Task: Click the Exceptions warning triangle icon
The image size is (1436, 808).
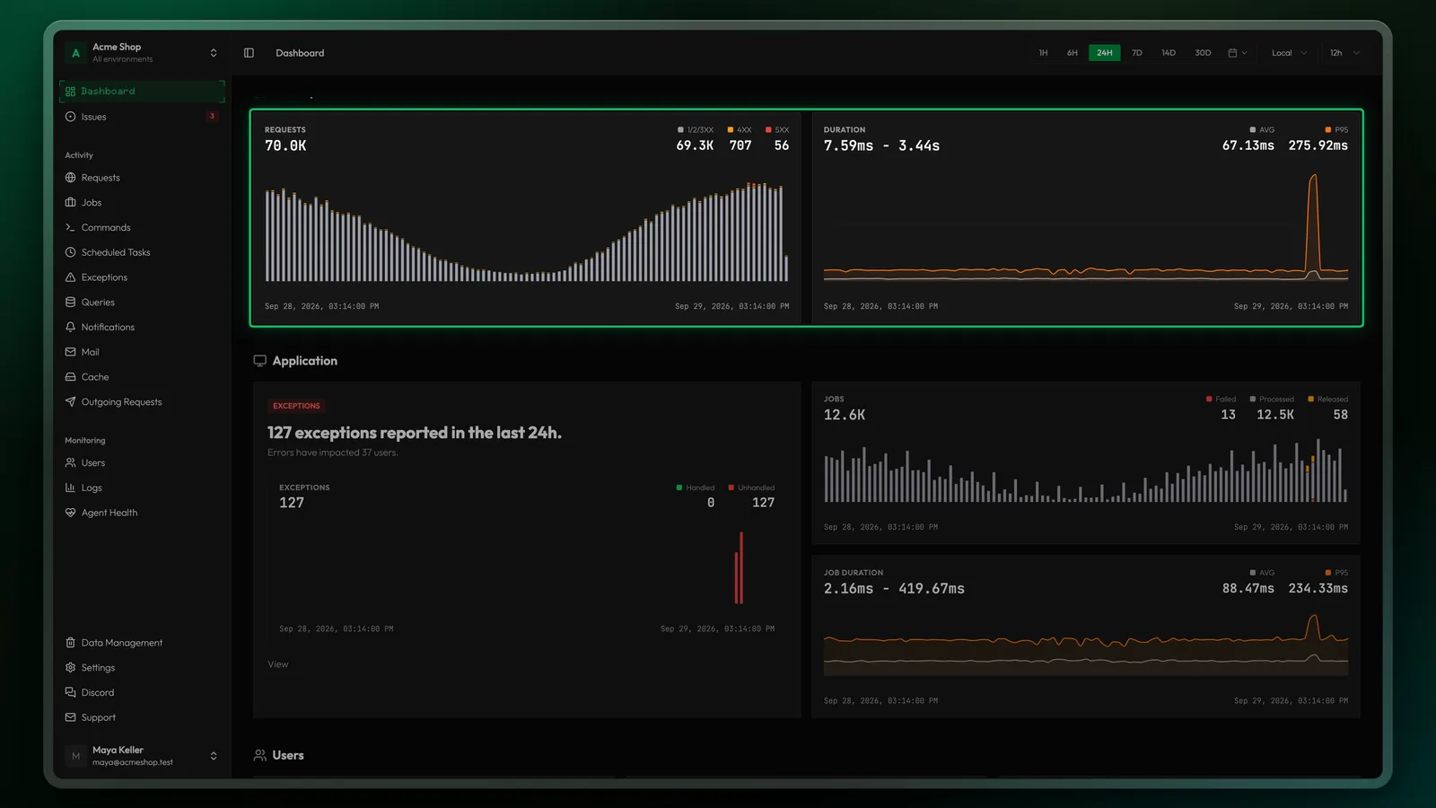Action: [70, 277]
